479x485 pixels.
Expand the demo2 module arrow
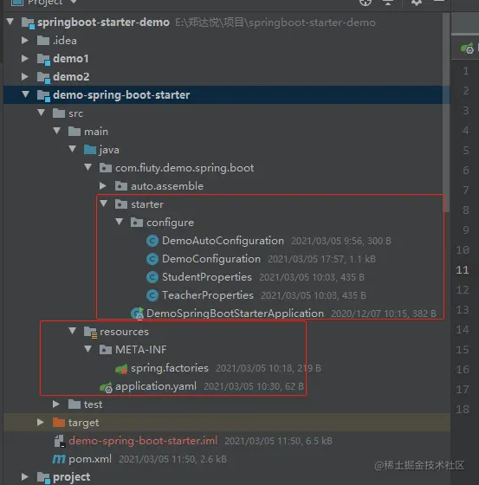point(25,77)
